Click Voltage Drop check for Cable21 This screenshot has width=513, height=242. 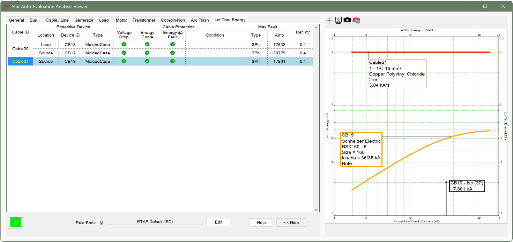click(124, 61)
